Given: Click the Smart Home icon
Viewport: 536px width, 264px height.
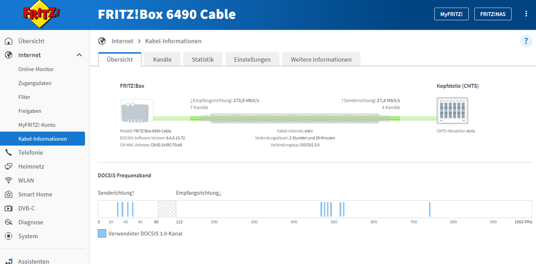Looking at the screenshot, I should [x=8, y=194].
